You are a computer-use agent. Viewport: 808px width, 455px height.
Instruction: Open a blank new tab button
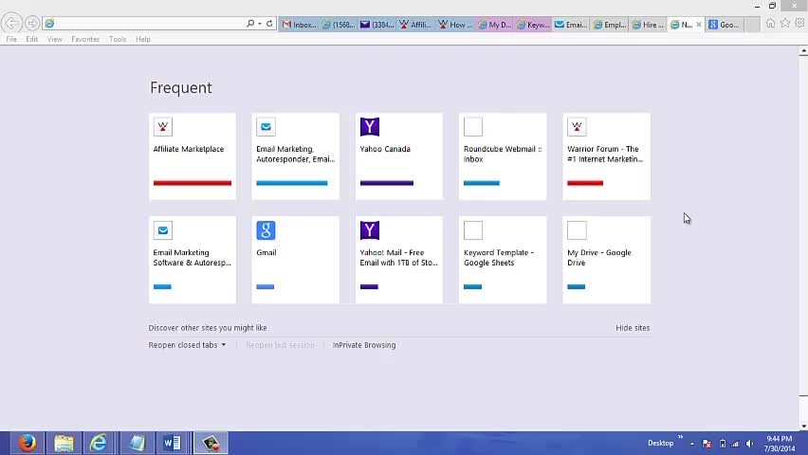click(752, 25)
